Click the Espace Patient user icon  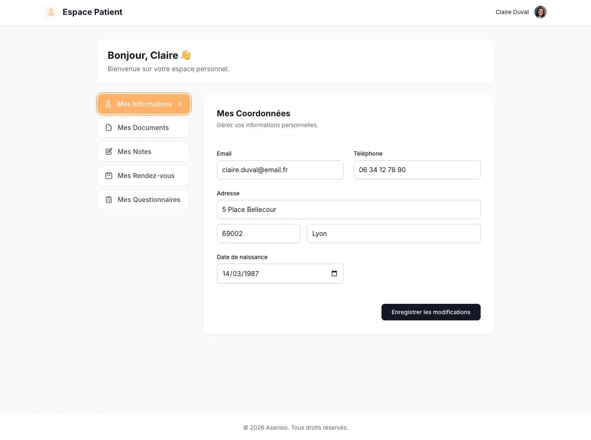pos(51,12)
